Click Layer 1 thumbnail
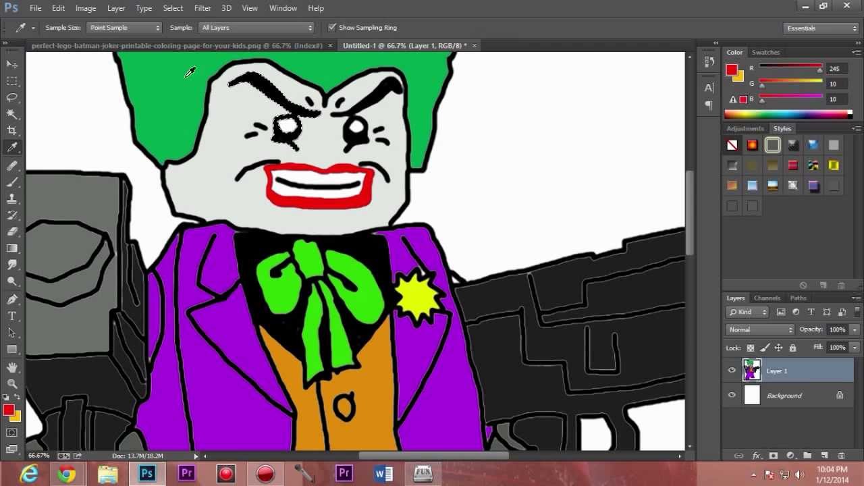This screenshot has height=486, width=864. pyautogui.click(x=752, y=371)
